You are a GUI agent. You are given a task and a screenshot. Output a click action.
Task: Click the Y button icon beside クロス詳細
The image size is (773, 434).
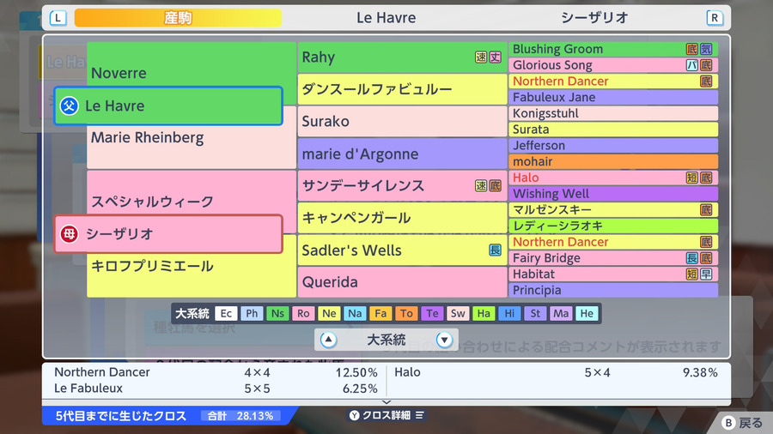click(355, 415)
